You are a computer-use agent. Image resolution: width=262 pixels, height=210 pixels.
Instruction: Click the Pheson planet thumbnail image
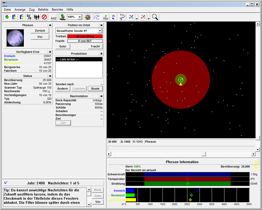coord(15,38)
